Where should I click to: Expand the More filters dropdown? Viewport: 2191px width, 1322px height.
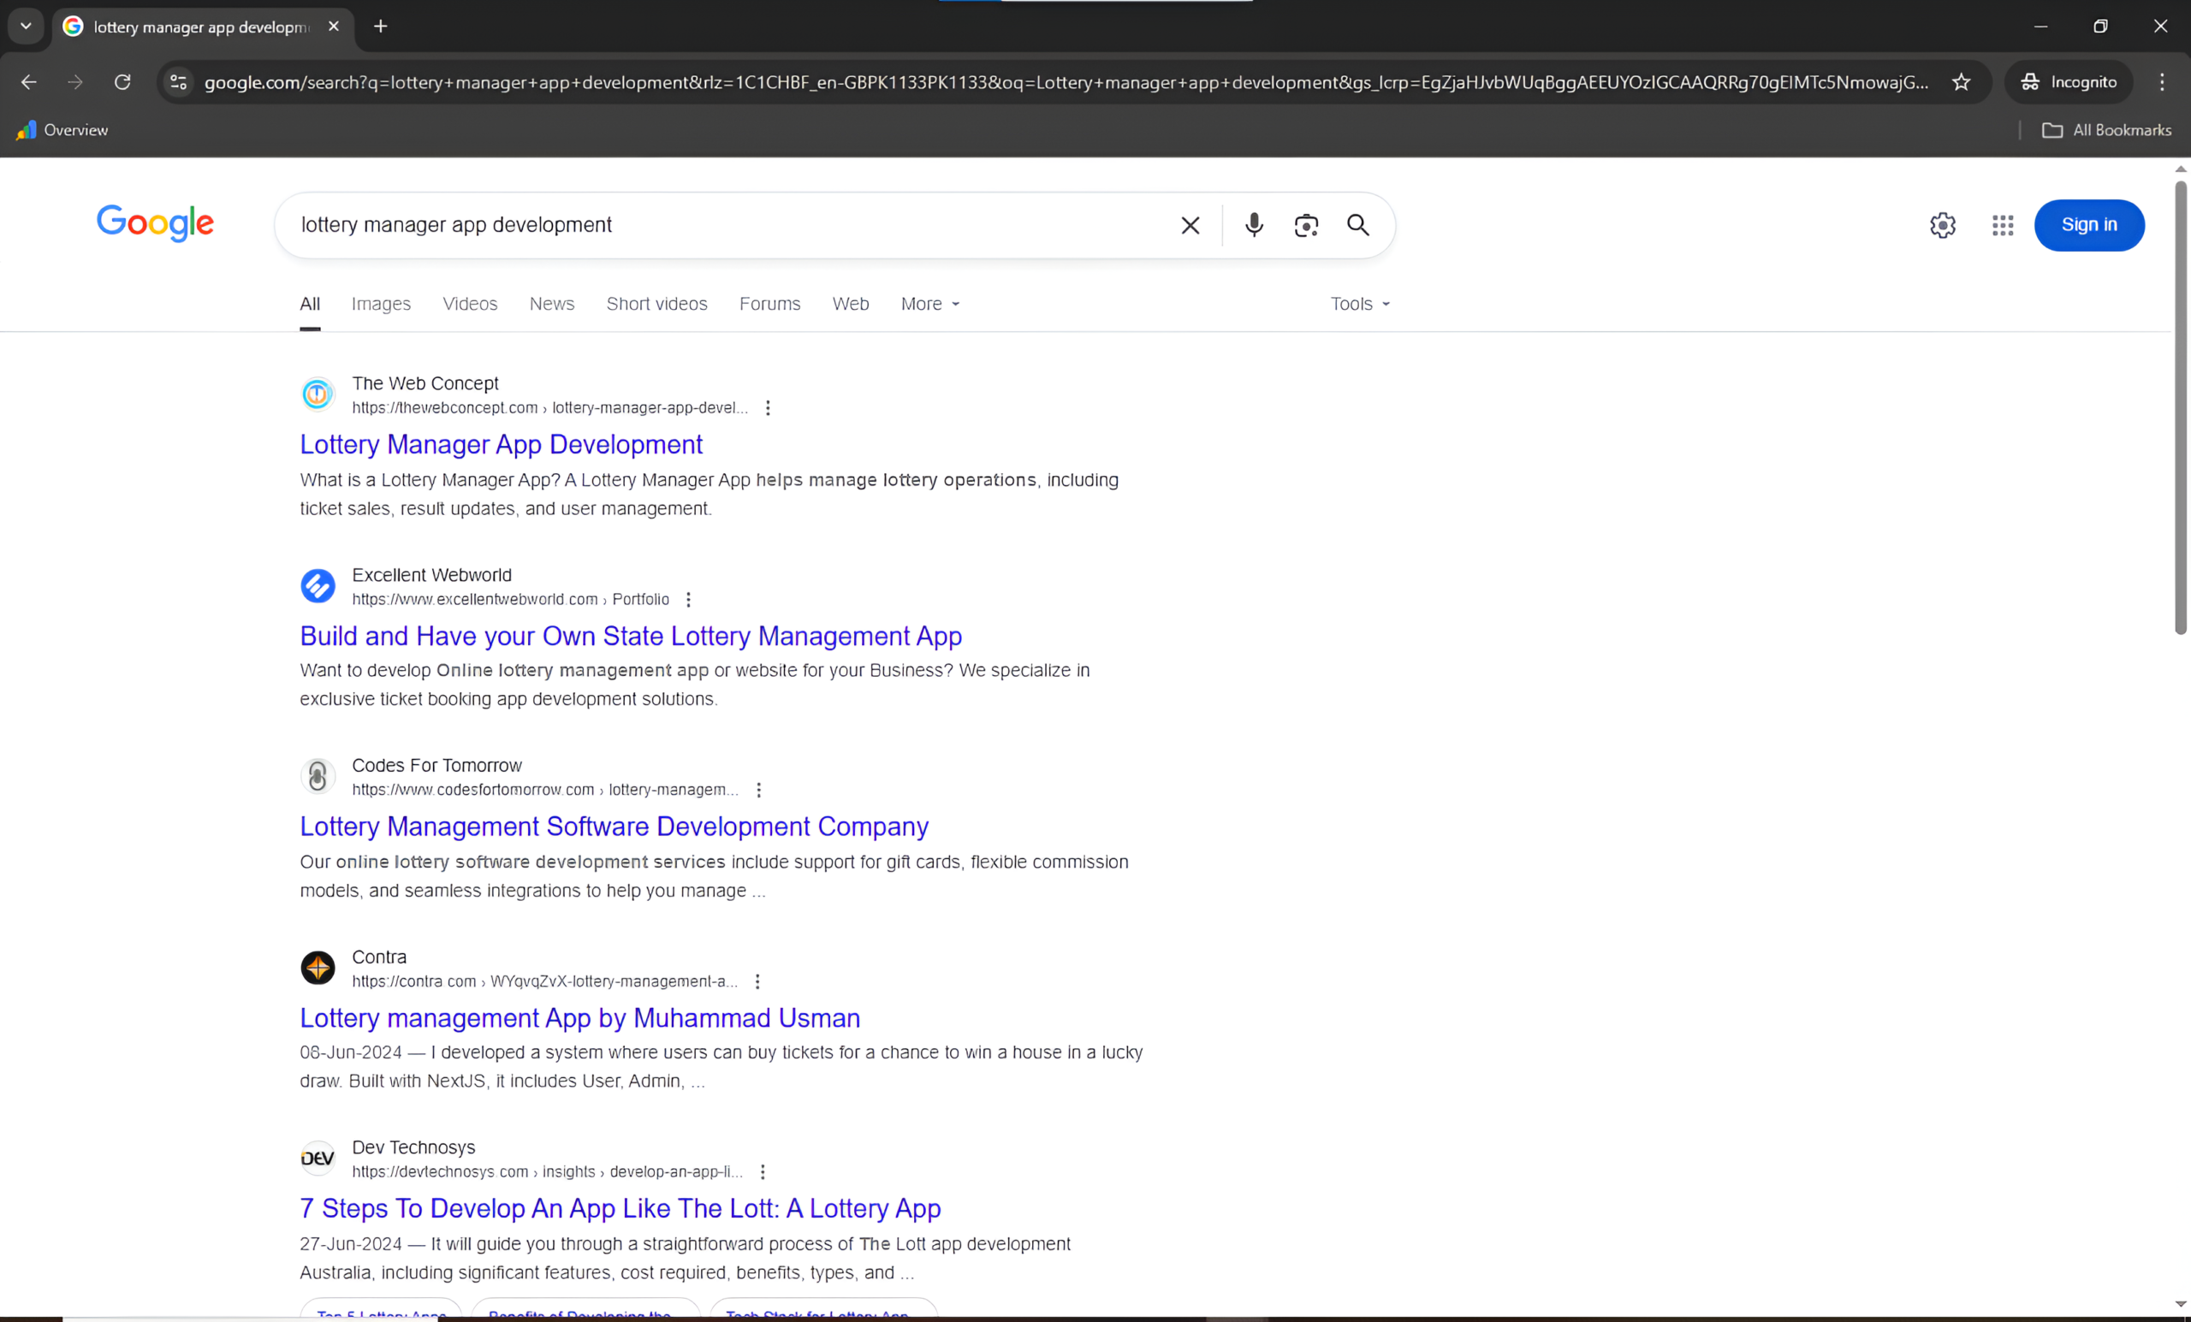point(930,304)
